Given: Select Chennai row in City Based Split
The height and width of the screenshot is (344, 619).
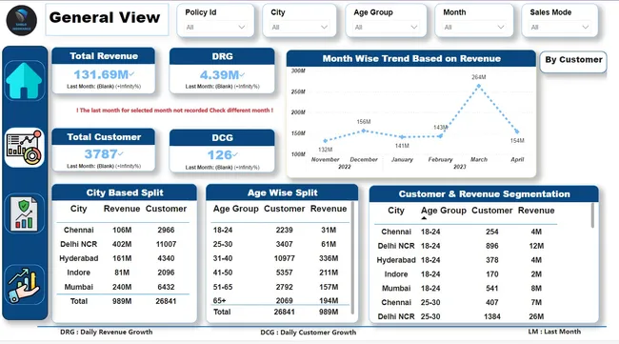Looking at the screenshot, I should 123,230.
